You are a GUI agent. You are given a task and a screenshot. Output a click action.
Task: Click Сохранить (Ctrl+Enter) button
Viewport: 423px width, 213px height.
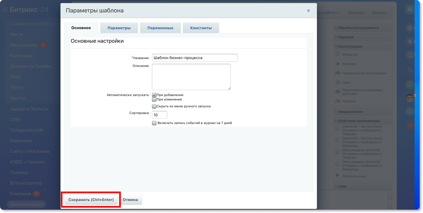[91, 200]
